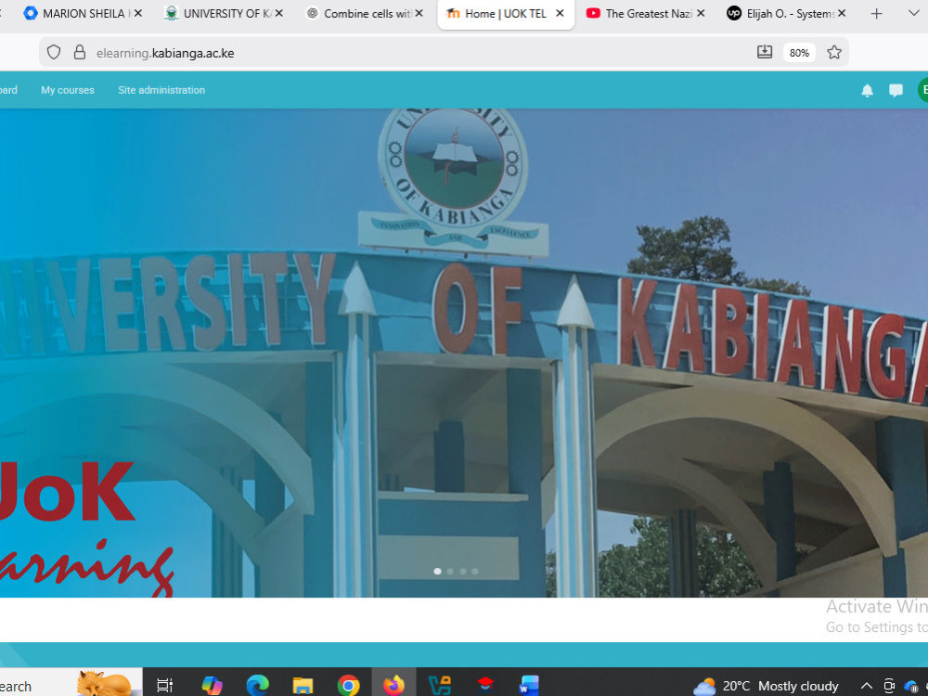The width and height of the screenshot is (928, 696).
Task: Select the third carousel slide indicator
Action: (463, 571)
